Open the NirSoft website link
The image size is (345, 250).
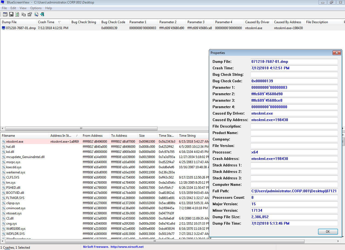point(127,247)
